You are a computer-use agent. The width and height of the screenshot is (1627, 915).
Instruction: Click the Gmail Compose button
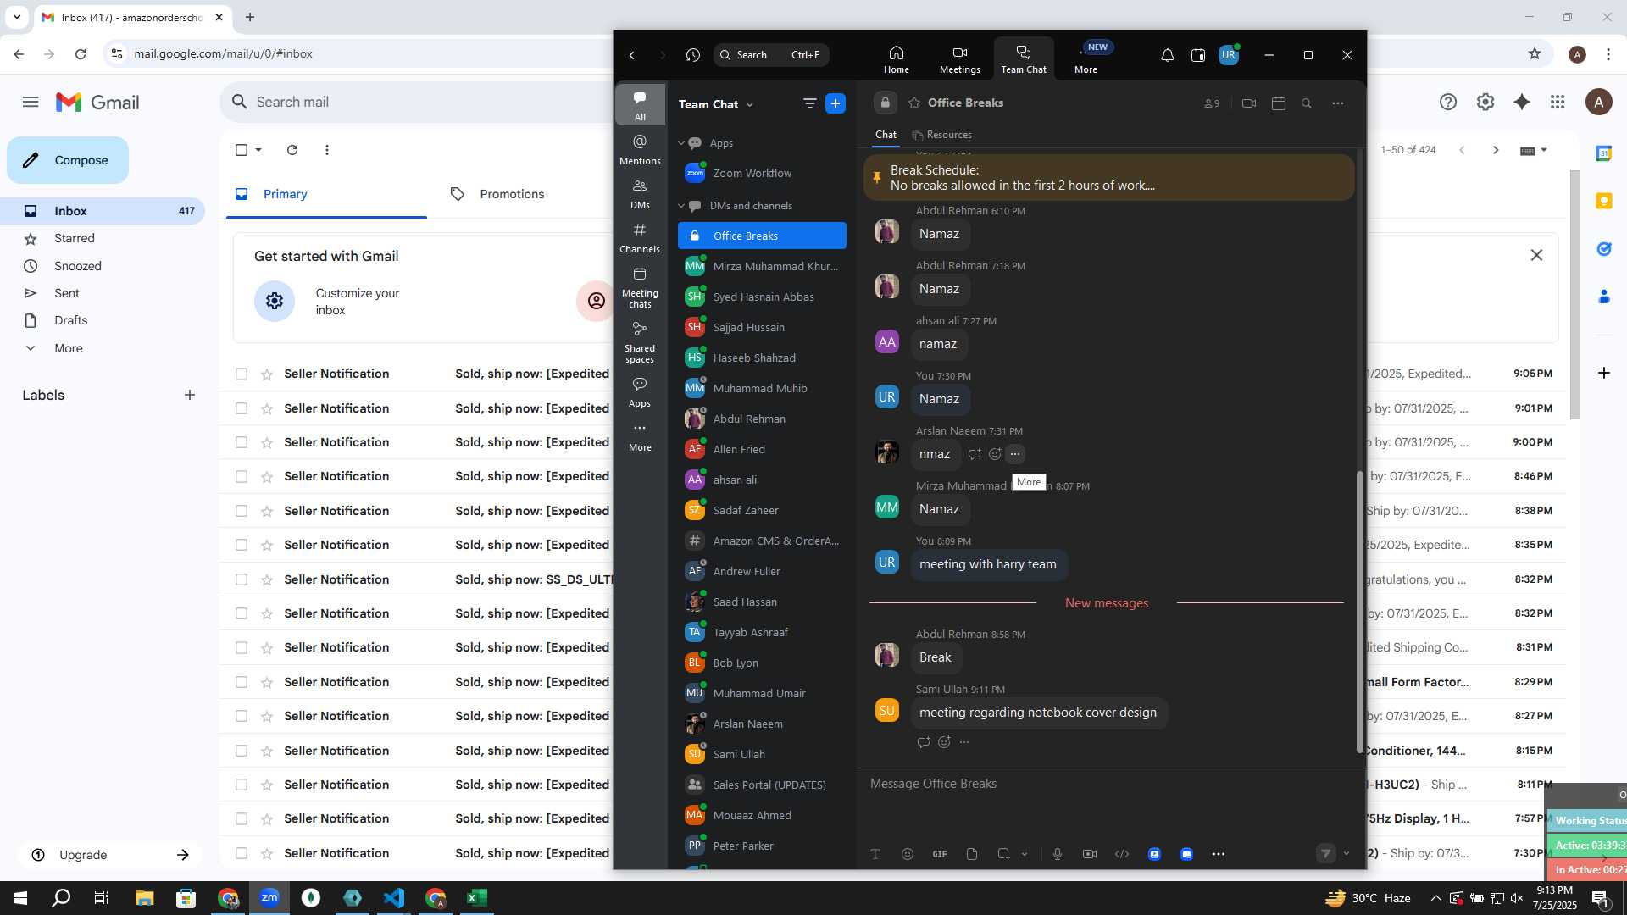68,160
